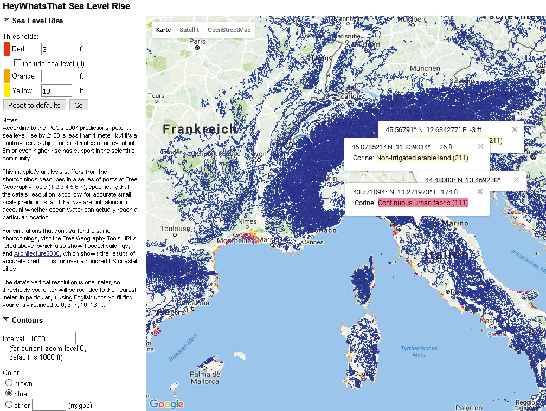Click the red threshold color swatch
The width and height of the screenshot is (546, 411).
pyautogui.click(x=7, y=49)
